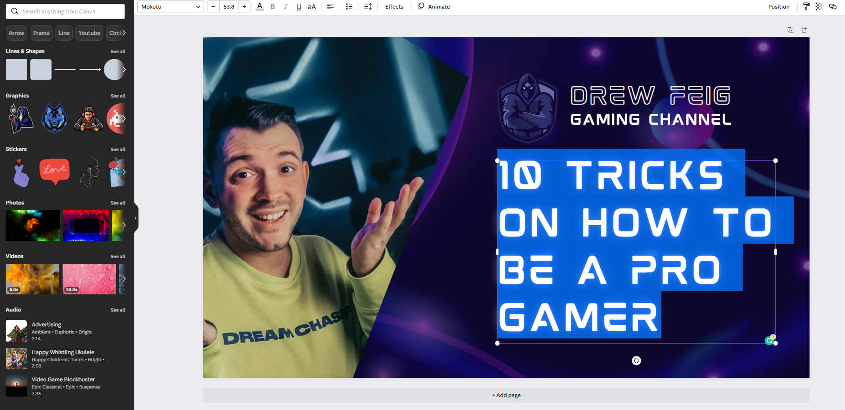Viewport: 845px width, 410px height.
Task: Show more Photos with the arrow
Action: click(124, 225)
